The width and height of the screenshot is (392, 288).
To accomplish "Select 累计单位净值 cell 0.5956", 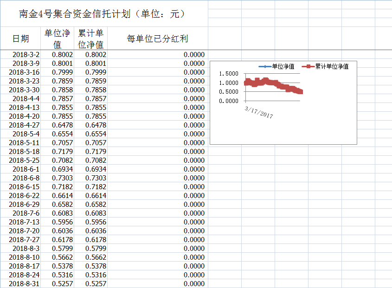I will pyautogui.click(x=91, y=222).
